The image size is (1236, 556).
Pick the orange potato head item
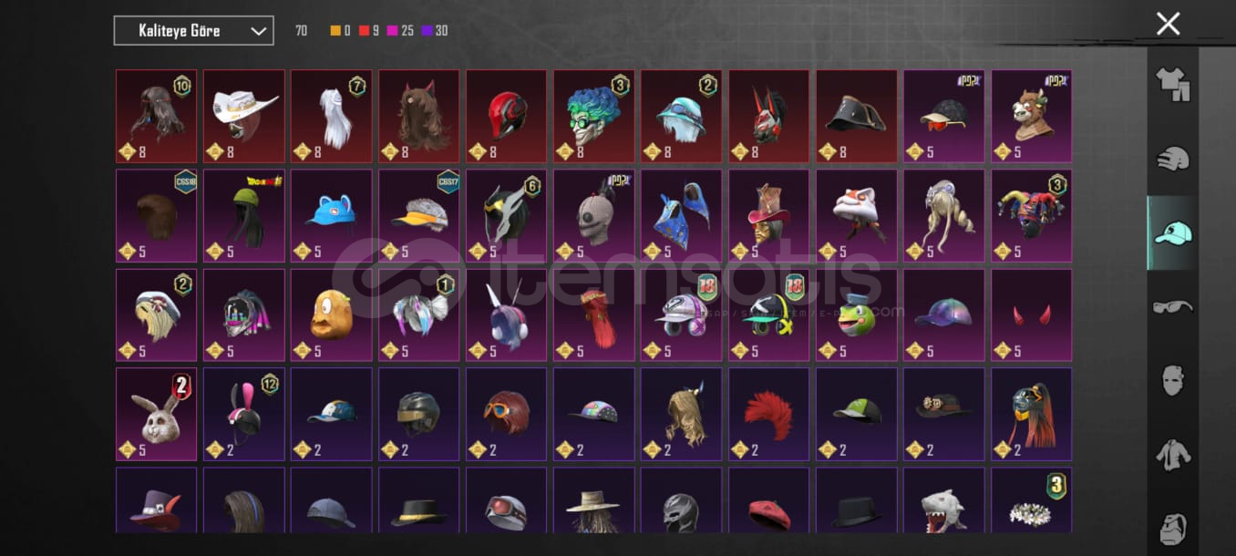click(x=331, y=314)
